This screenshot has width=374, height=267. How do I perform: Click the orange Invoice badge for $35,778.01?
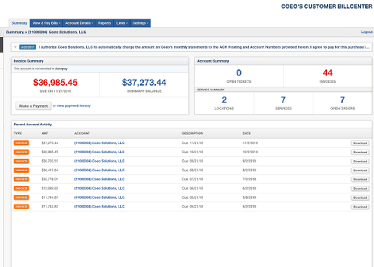pos(21,179)
